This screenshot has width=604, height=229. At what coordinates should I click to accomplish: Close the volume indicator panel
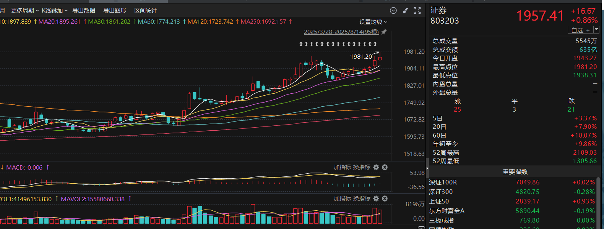pyautogui.click(x=385, y=199)
